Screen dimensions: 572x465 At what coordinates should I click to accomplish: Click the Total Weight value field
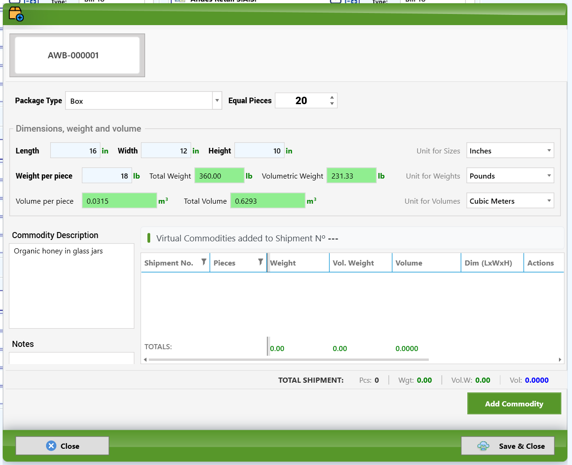pos(219,176)
